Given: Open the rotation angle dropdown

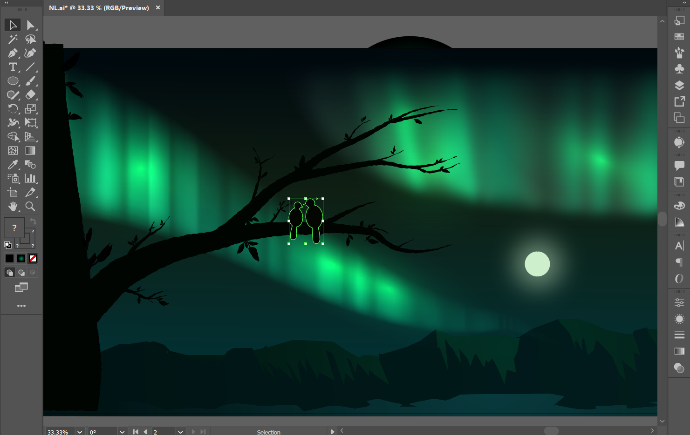Looking at the screenshot, I should click(122, 432).
